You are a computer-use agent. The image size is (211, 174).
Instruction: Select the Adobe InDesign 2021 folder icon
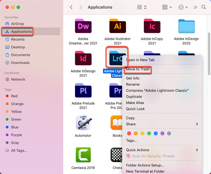pos(83,58)
